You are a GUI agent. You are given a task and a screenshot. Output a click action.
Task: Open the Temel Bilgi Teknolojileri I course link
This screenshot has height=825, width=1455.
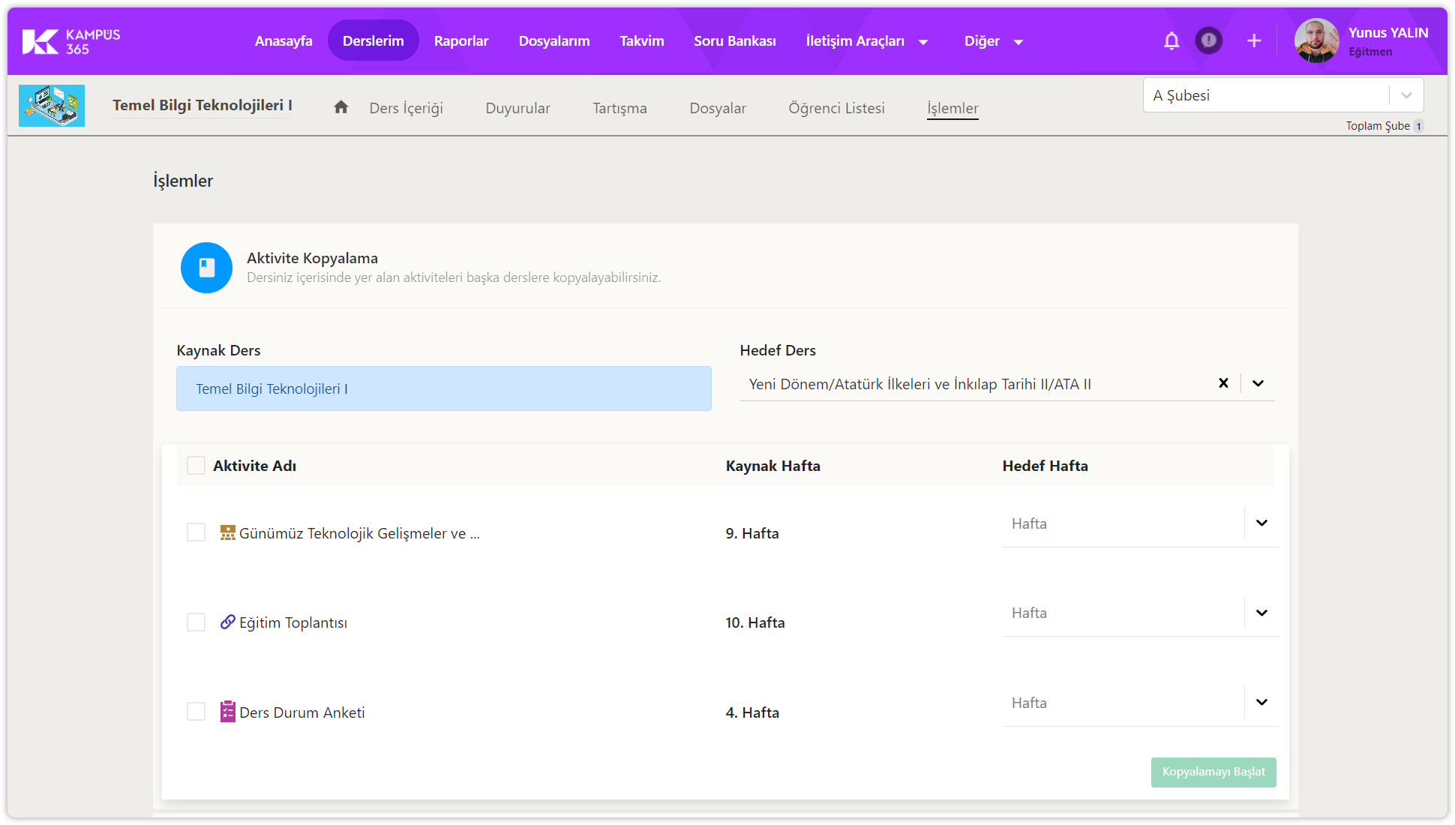[x=202, y=106]
